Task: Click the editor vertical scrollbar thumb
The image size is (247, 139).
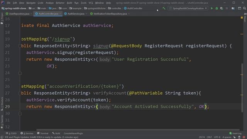Action: (x=242, y=88)
